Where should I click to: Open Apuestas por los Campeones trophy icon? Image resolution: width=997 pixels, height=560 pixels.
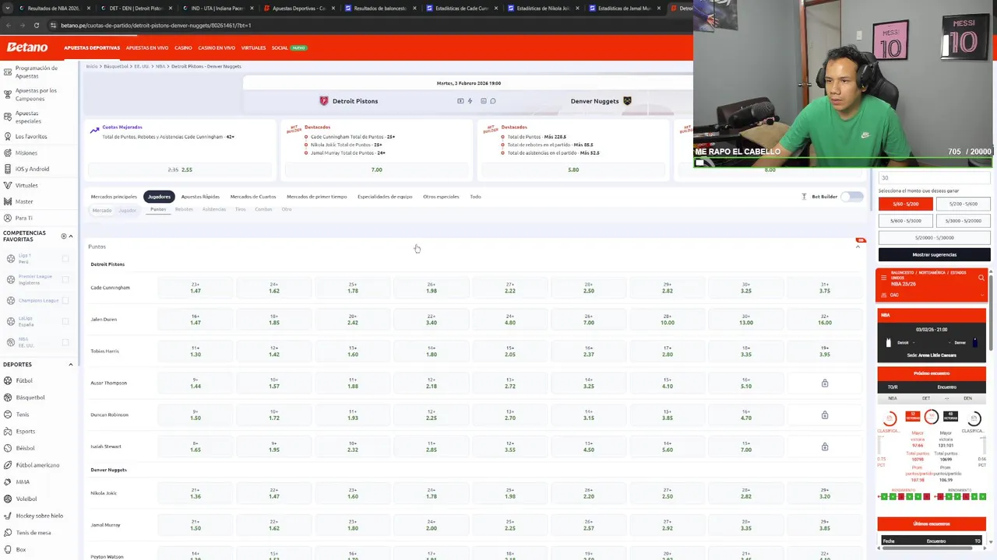click(x=8, y=94)
